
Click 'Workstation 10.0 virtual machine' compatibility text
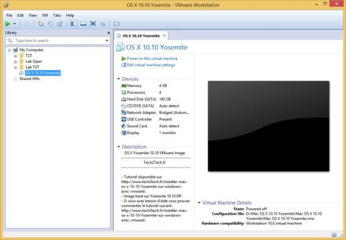(x=274, y=223)
